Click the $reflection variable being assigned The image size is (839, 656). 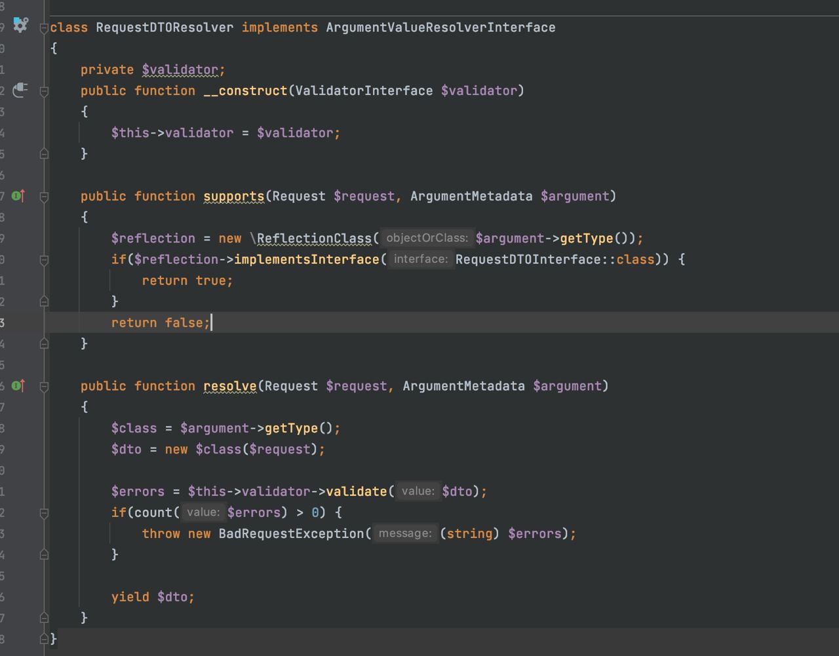[153, 238]
